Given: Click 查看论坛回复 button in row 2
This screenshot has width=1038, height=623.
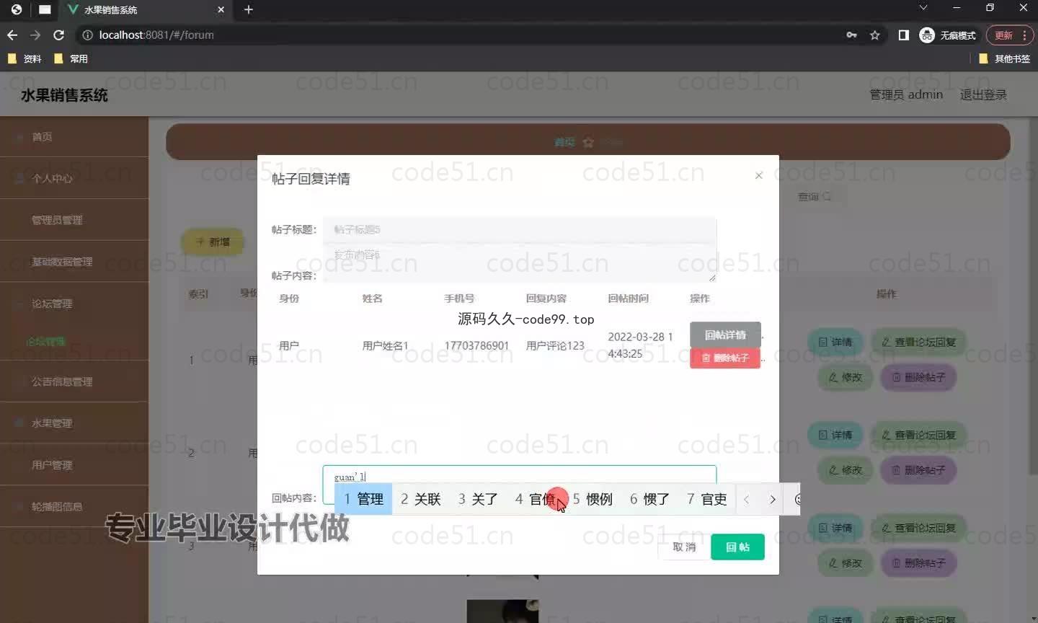Looking at the screenshot, I should pyautogui.click(x=919, y=435).
